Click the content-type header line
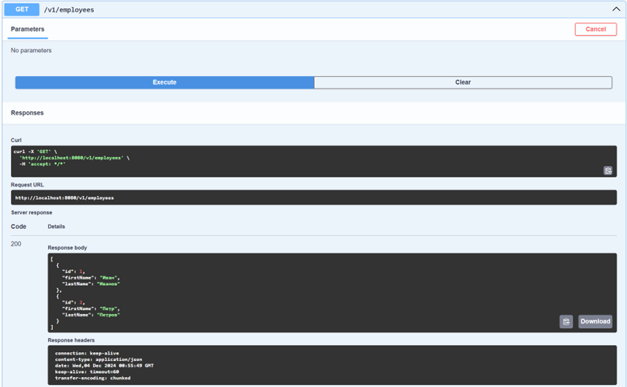Screen dimensions: 627x387 (98, 360)
